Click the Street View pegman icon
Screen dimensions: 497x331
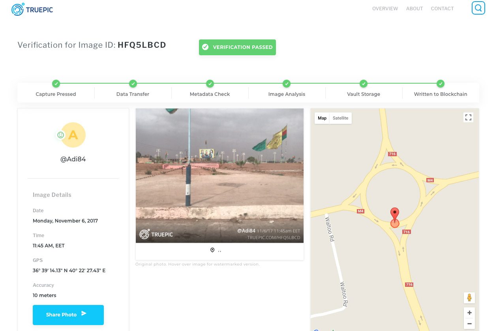[x=469, y=297]
